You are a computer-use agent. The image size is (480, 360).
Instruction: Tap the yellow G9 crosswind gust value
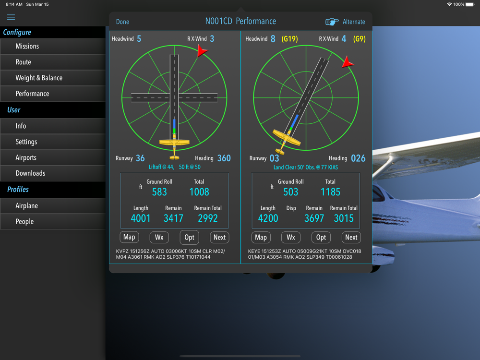[x=360, y=39]
